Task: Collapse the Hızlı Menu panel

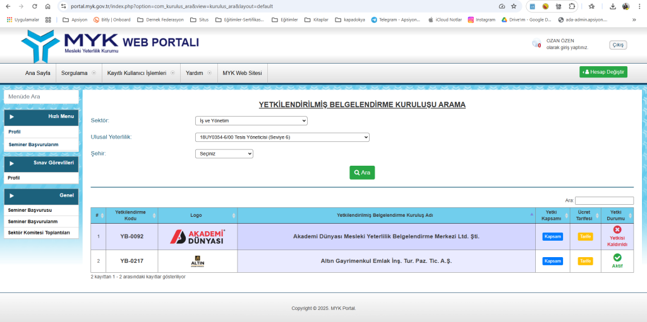Action: tap(41, 117)
